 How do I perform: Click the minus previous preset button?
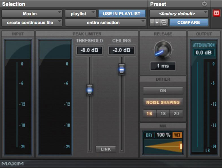click(152, 23)
